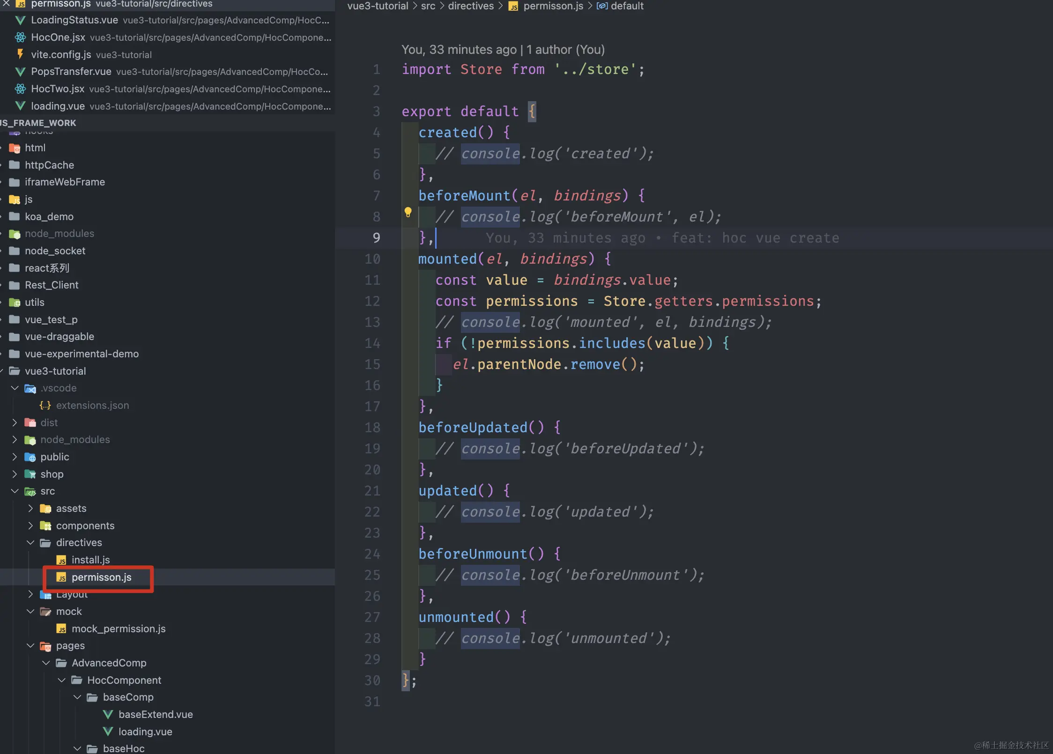Image resolution: width=1053 pixels, height=754 pixels.
Task: Expand the components folder chevron
Action: (x=30, y=526)
